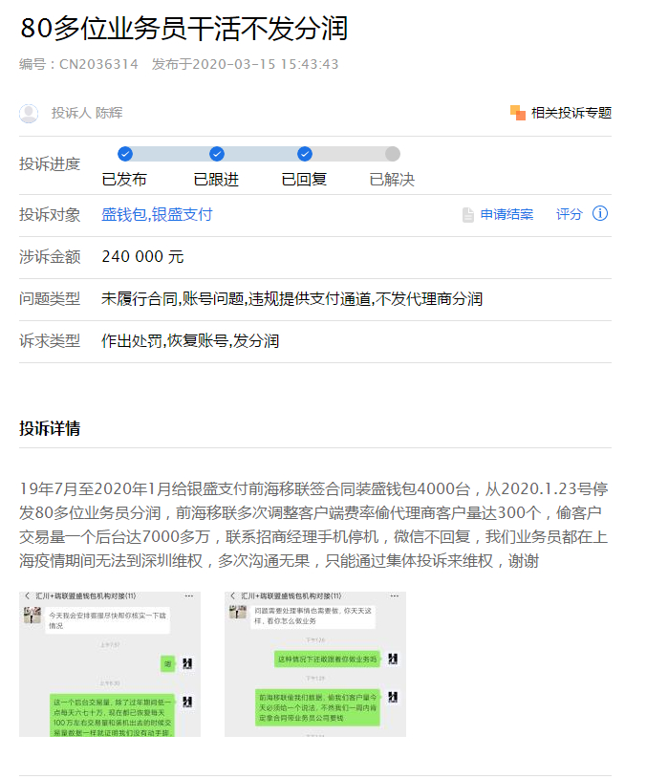Click 投诉详情 section heading
Image resolution: width=668 pixels, height=779 pixels.
tap(50, 428)
